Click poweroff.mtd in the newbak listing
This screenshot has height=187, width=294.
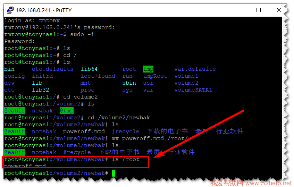[x=84, y=131]
